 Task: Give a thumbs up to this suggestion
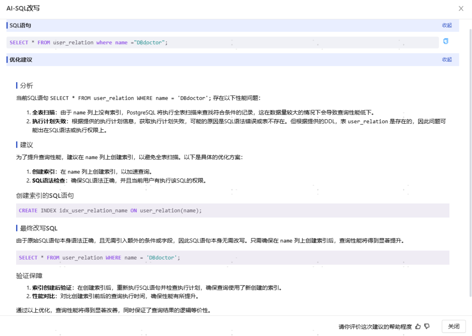click(418, 326)
